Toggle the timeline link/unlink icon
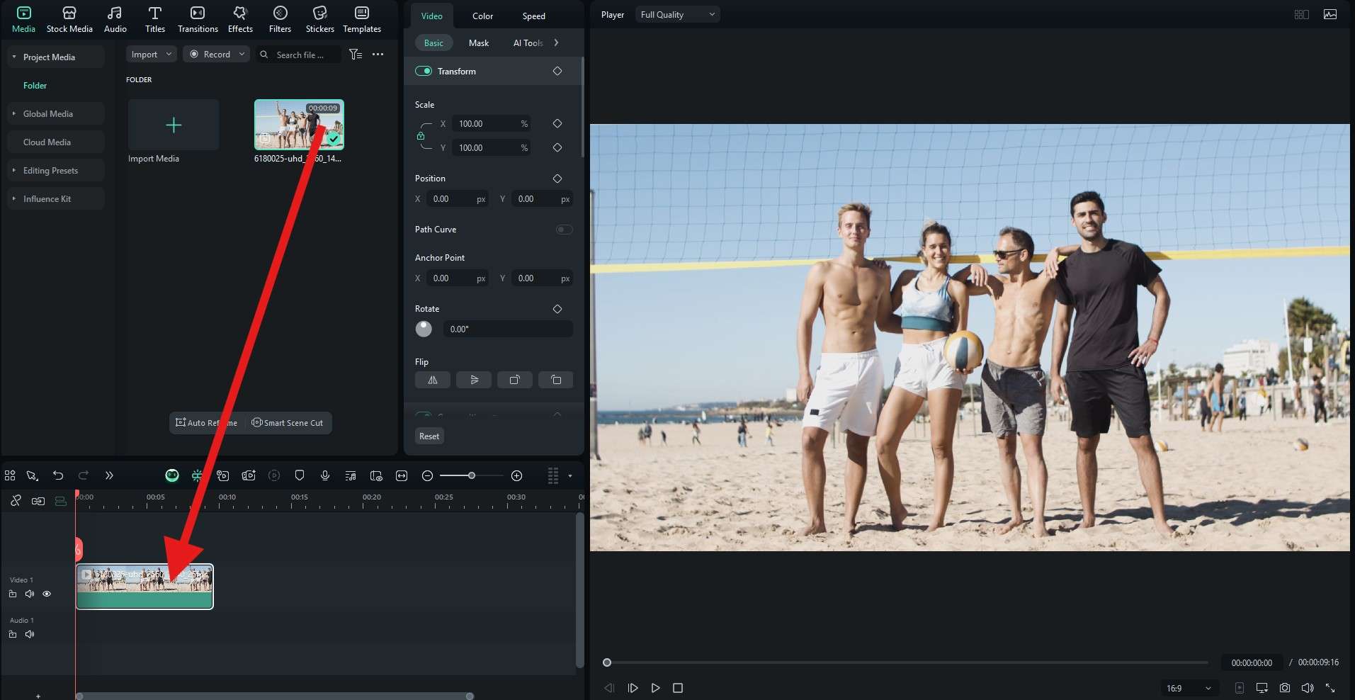Viewport: 1355px width, 700px height. click(16, 501)
